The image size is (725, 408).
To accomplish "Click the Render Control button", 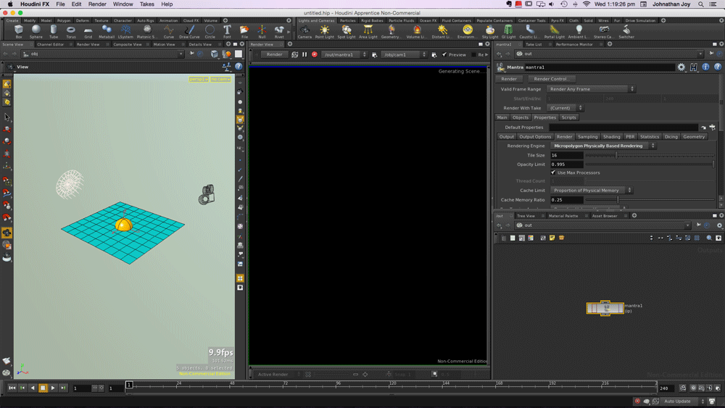I will click(550, 79).
